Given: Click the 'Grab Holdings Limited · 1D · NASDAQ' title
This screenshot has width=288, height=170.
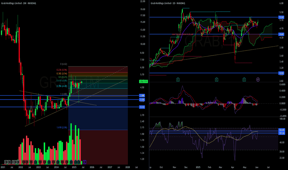Looking at the screenshot, I should click(x=168, y=3).
